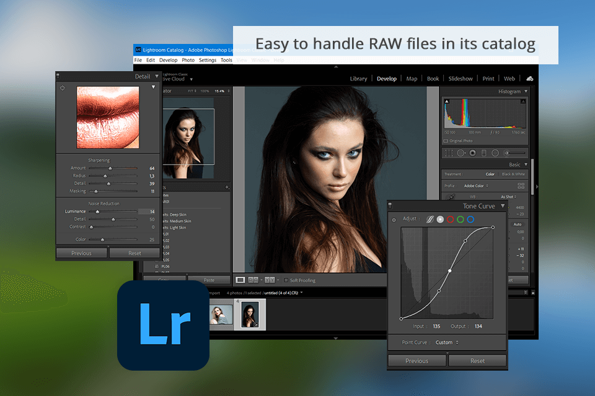The height and width of the screenshot is (396, 595).
Task: Select the adjustment brush tool
Action: click(515, 153)
